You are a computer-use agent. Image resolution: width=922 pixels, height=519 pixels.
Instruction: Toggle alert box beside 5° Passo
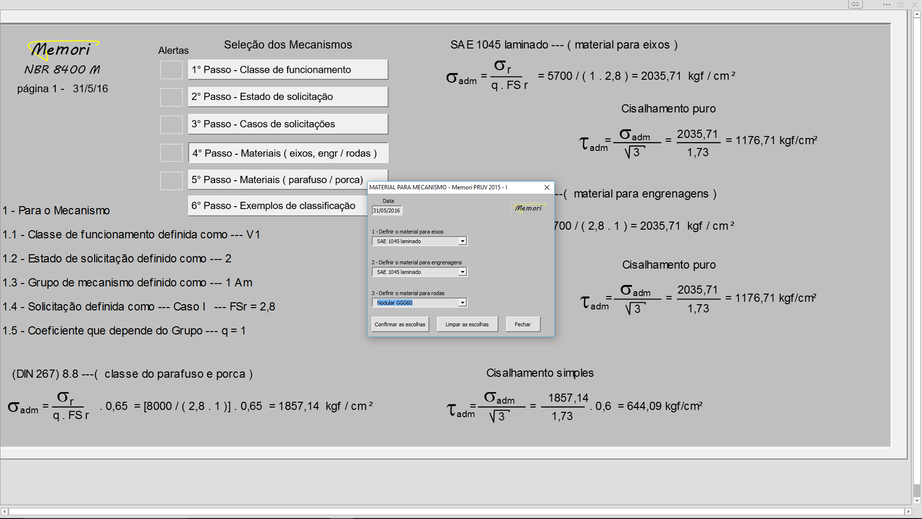pyautogui.click(x=171, y=181)
